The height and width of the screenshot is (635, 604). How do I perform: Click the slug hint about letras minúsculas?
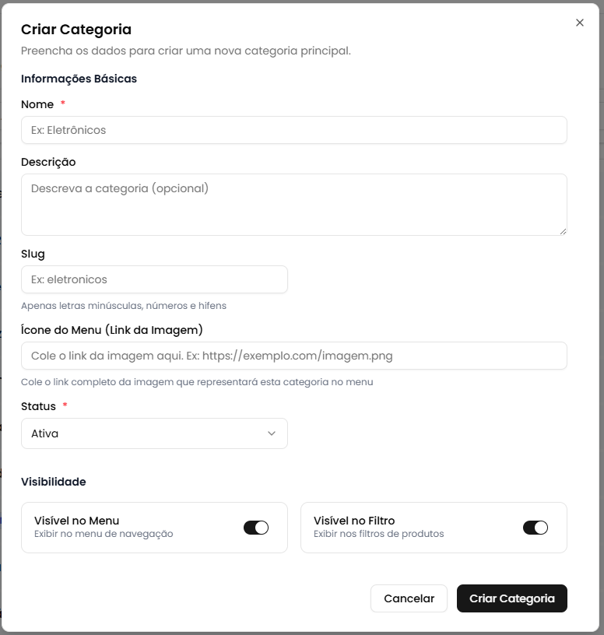(124, 306)
